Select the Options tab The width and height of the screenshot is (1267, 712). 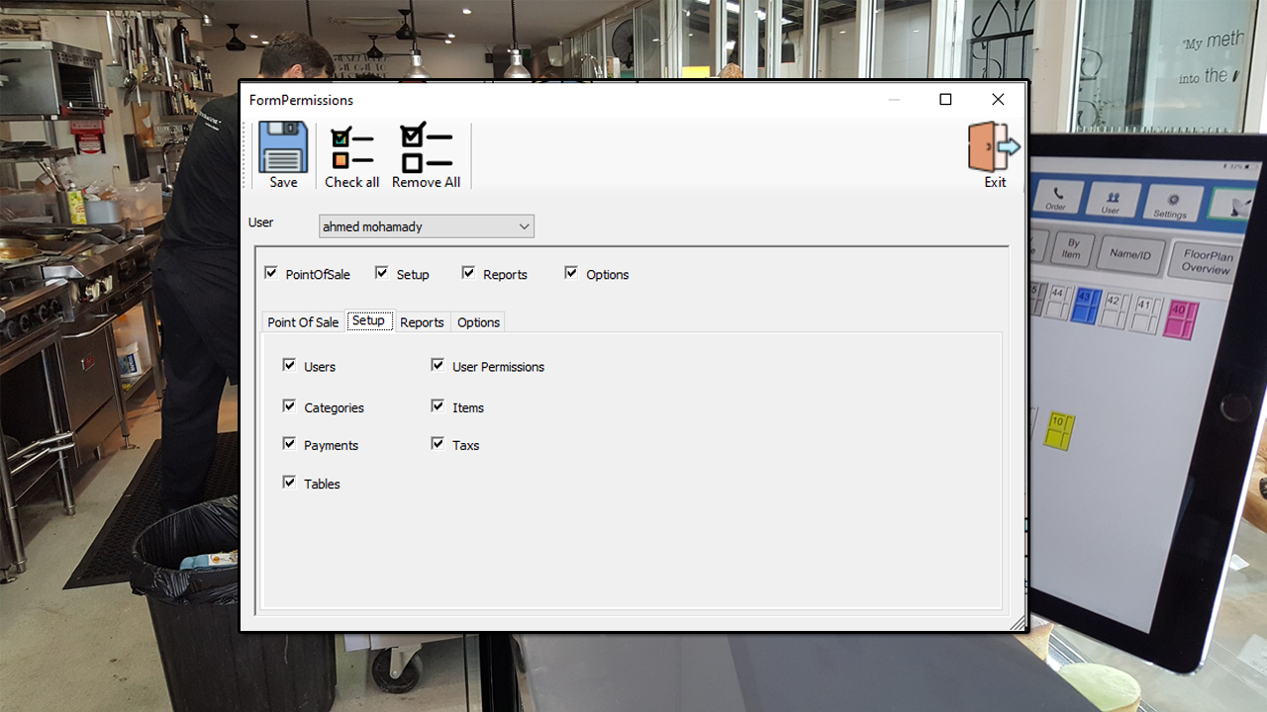(477, 321)
